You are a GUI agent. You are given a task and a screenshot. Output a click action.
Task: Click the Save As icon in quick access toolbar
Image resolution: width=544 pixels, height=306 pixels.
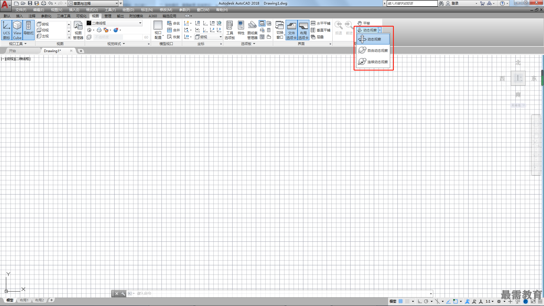pyautogui.click(x=37, y=3)
